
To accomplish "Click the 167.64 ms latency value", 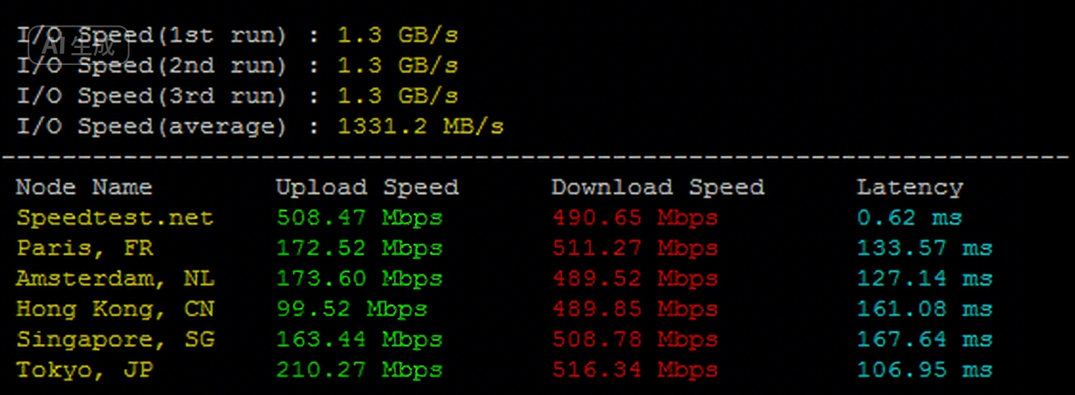I will pyautogui.click(x=924, y=339).
